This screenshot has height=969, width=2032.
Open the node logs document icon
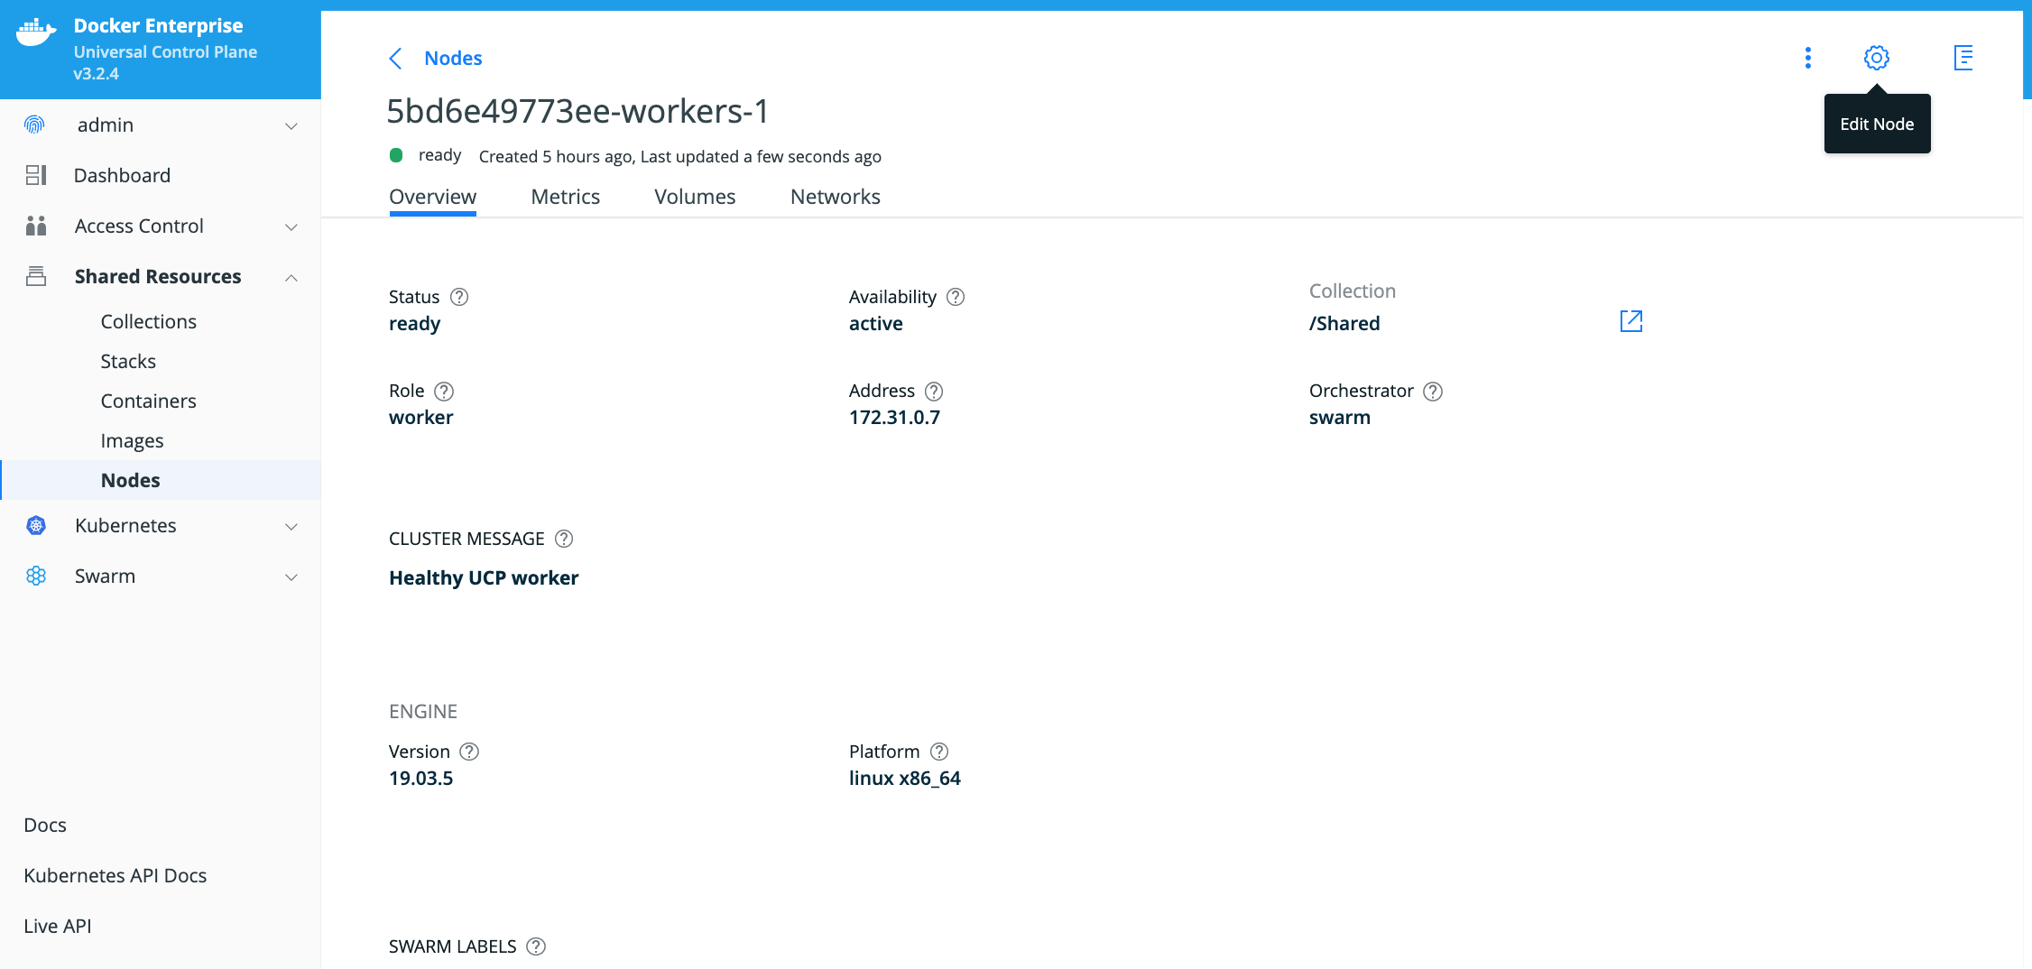(x=1963, y=58)
